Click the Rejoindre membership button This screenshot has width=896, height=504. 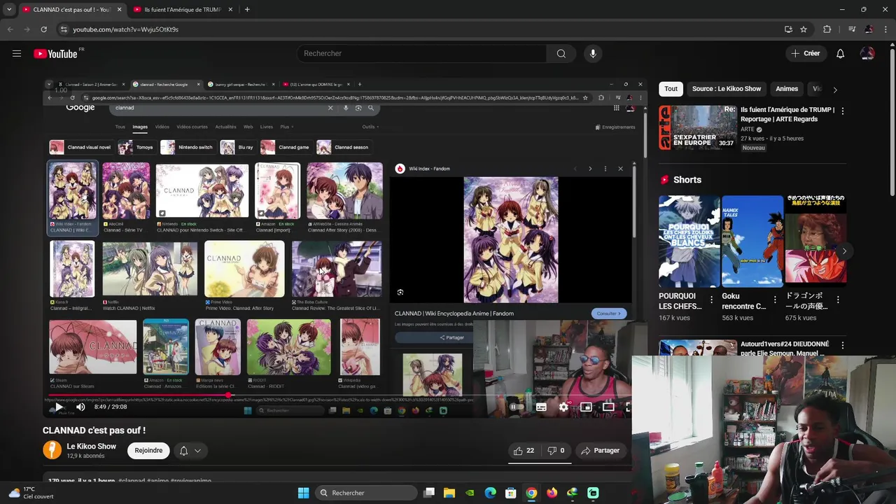148,451
